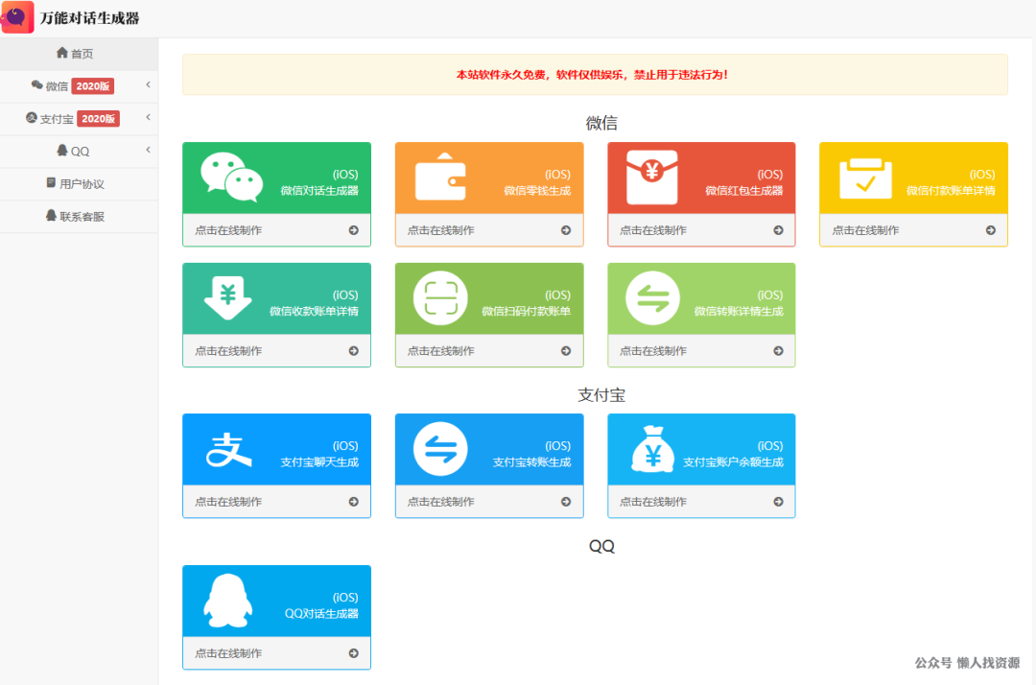Click 点击在线制作 under 微信零钱生成
This screenshot has height=685, width=1036.
pos(440,230)
